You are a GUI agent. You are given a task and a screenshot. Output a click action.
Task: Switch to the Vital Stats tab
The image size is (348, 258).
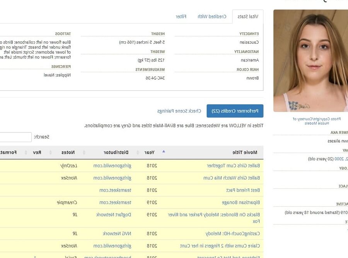[248, 17]
